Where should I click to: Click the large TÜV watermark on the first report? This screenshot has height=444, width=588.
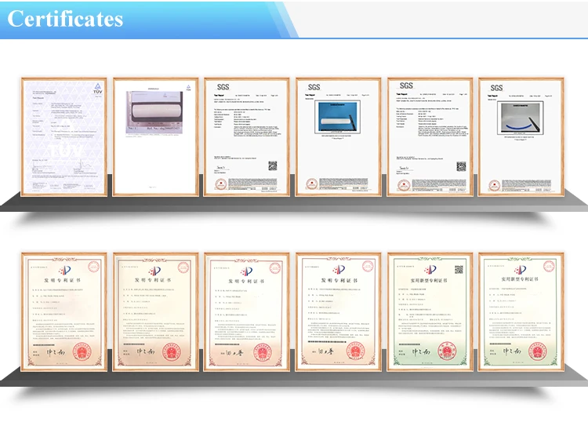66,151
